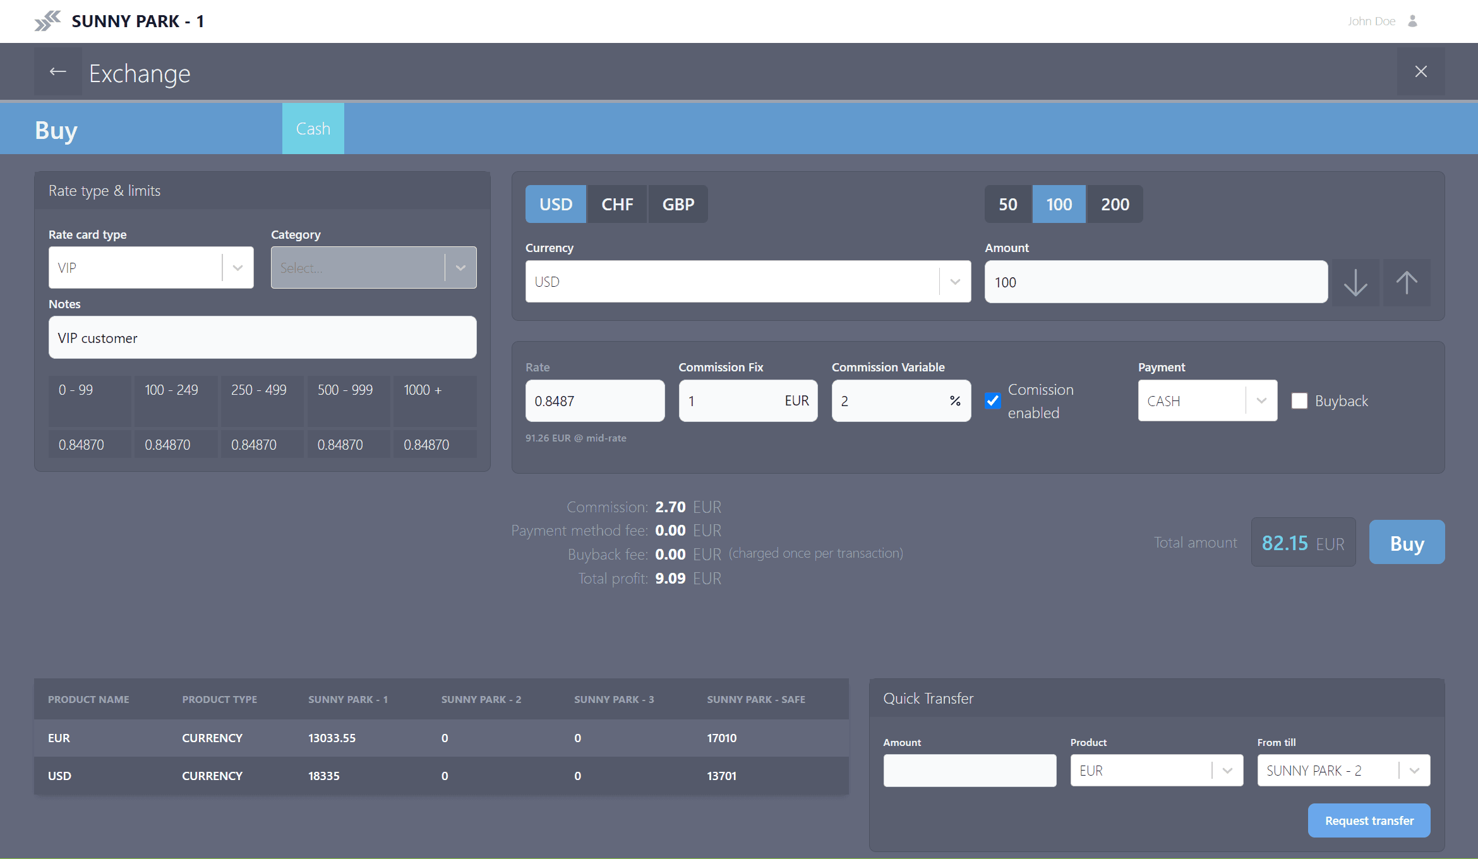Select the 100 - 249 limit tier
This screenshot has height=859, width=1478.
click(x=176, y=400)
